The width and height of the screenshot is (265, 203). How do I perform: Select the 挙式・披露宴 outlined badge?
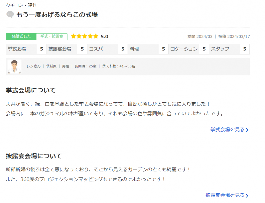click(x=52, y=36)
